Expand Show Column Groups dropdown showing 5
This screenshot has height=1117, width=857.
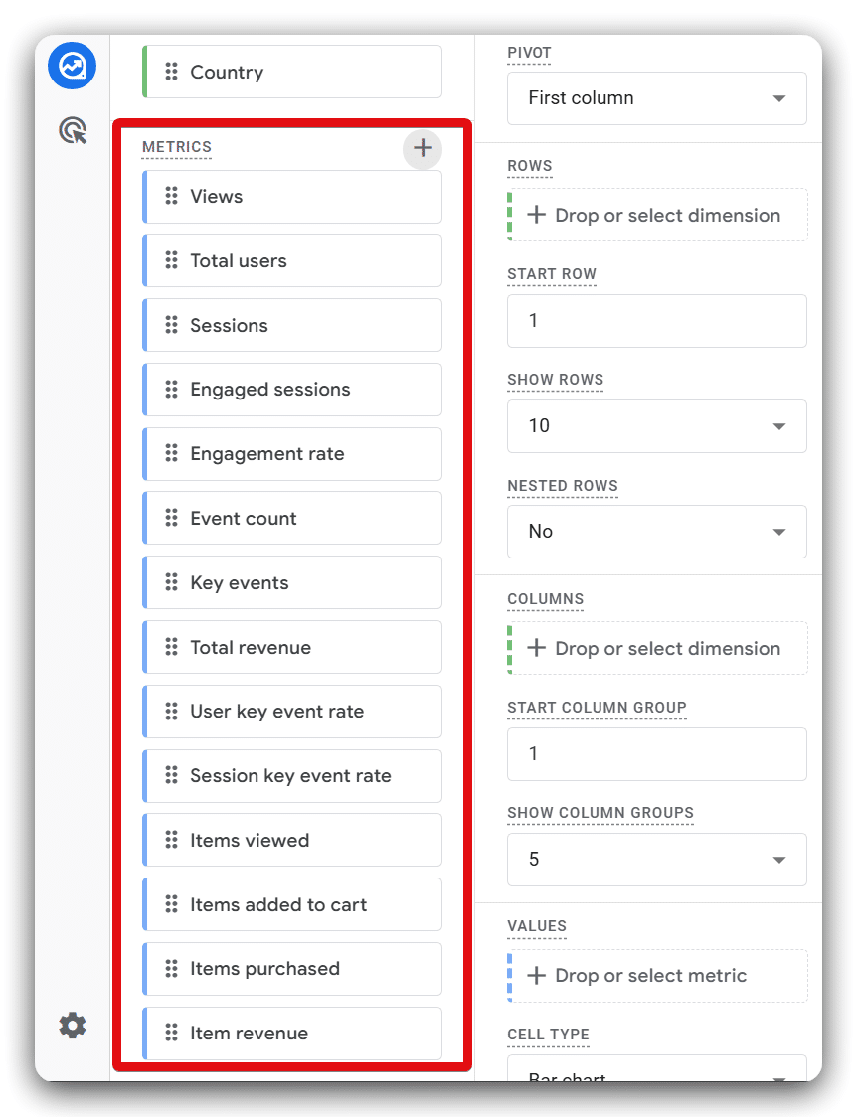click(656, 860)
